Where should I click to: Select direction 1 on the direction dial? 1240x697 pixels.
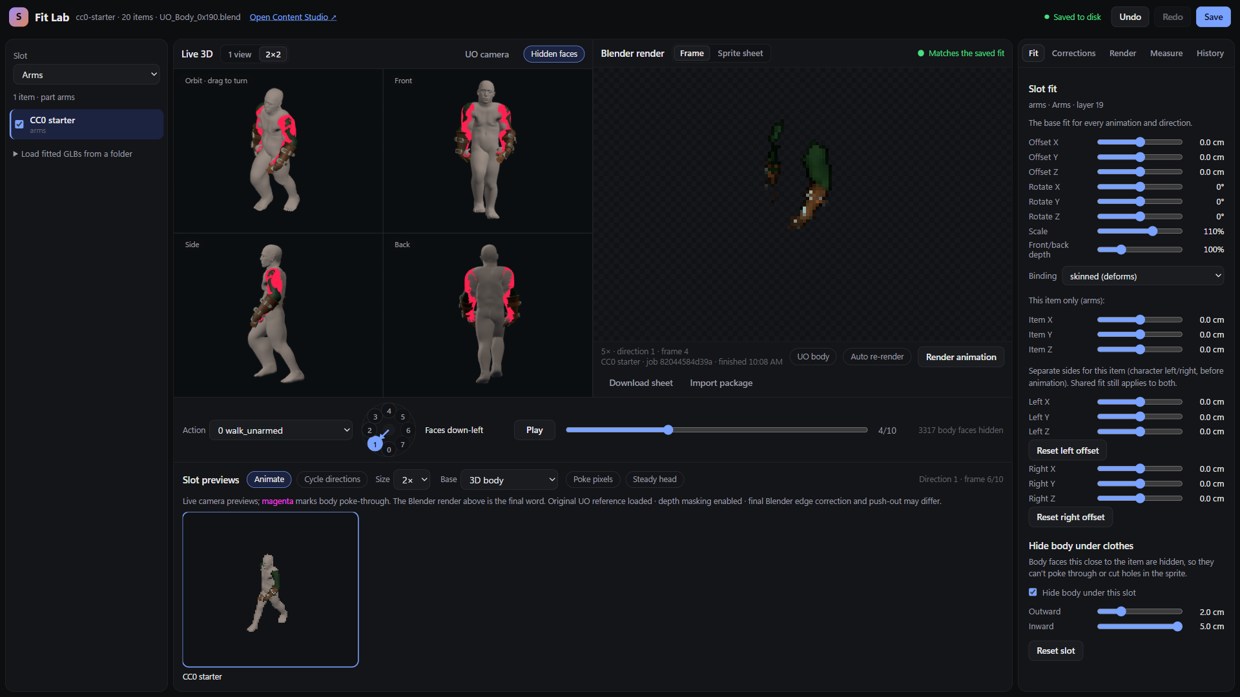(x=375, y=444)
